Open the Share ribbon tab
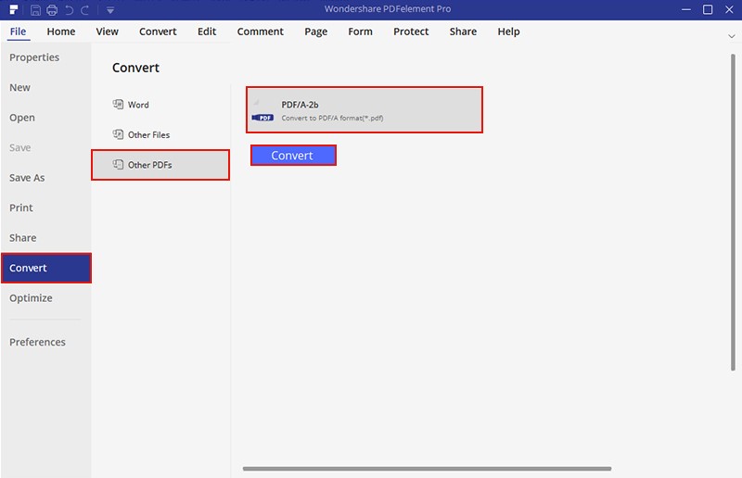Screen dimensions: 742x478 [463, 31]
